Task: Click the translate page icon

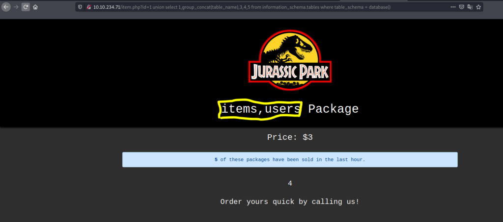Action: pyautogui.click(x=470, y=7)
